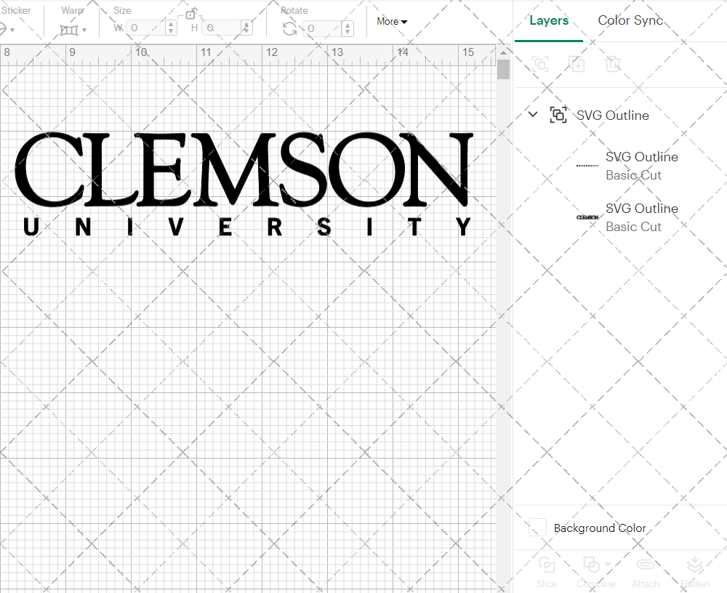Click the group icon in the Layers panel

click(x=540, y=64)
